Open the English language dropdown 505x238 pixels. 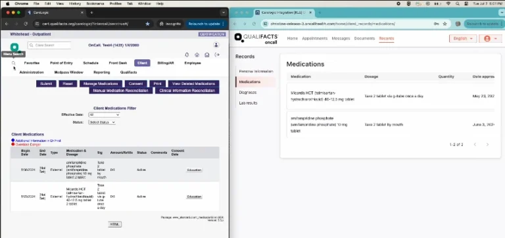(x=463, y=38)
